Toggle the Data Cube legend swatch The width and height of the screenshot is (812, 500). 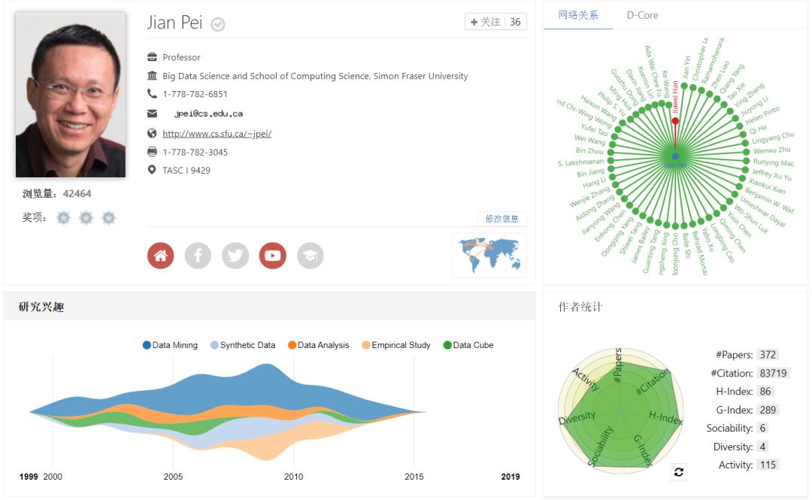[447, 345]
